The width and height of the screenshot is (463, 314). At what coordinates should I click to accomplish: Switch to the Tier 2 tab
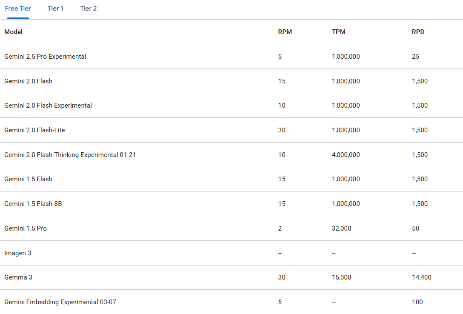88,9
